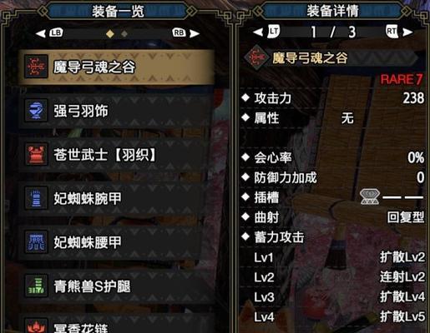The width and height of the screenshot is (430, 333).
Task: Select the active yellow page indicator diamond
Action: (110, 34)
